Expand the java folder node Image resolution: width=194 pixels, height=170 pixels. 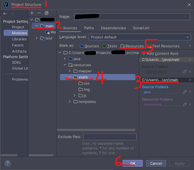[65, 59]
